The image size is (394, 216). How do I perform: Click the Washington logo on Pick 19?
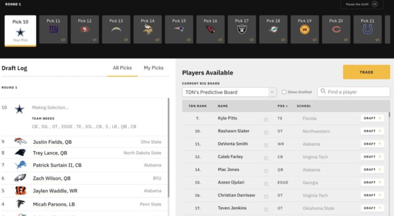click(305, 30)
